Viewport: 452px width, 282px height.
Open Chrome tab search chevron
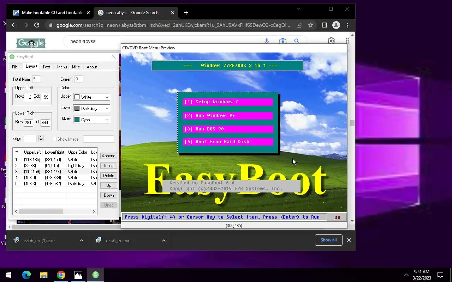pos(298,9)
